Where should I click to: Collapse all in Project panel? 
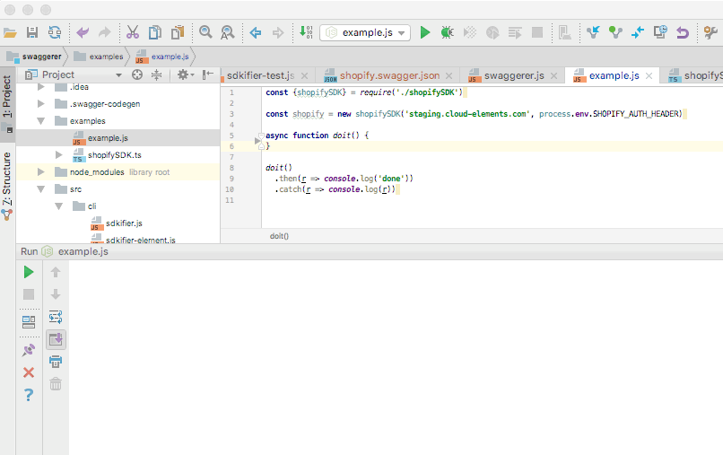click(157, 74)
